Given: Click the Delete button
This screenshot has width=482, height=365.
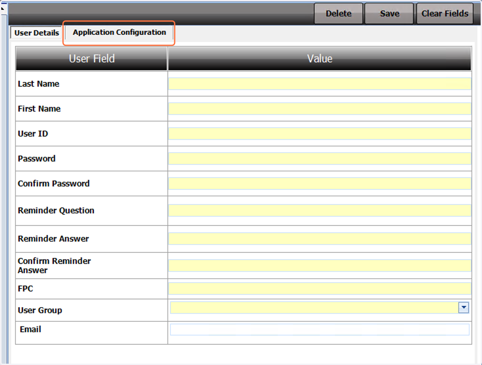Looking at the screenshot, I should [x=339, y=14].
